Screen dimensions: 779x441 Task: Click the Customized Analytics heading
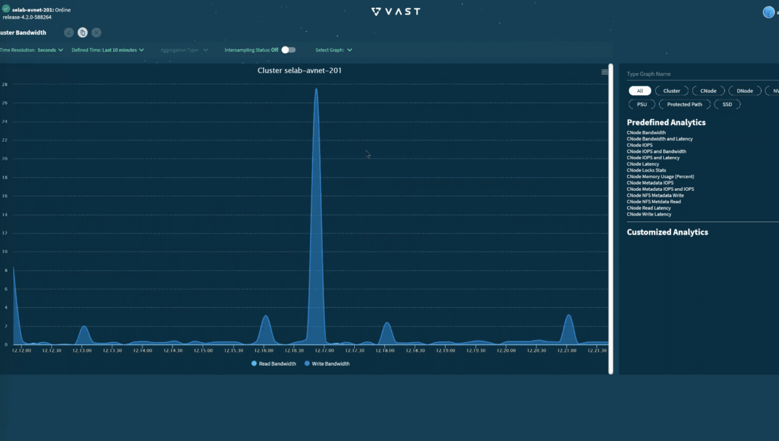click(x=667, y=232)
